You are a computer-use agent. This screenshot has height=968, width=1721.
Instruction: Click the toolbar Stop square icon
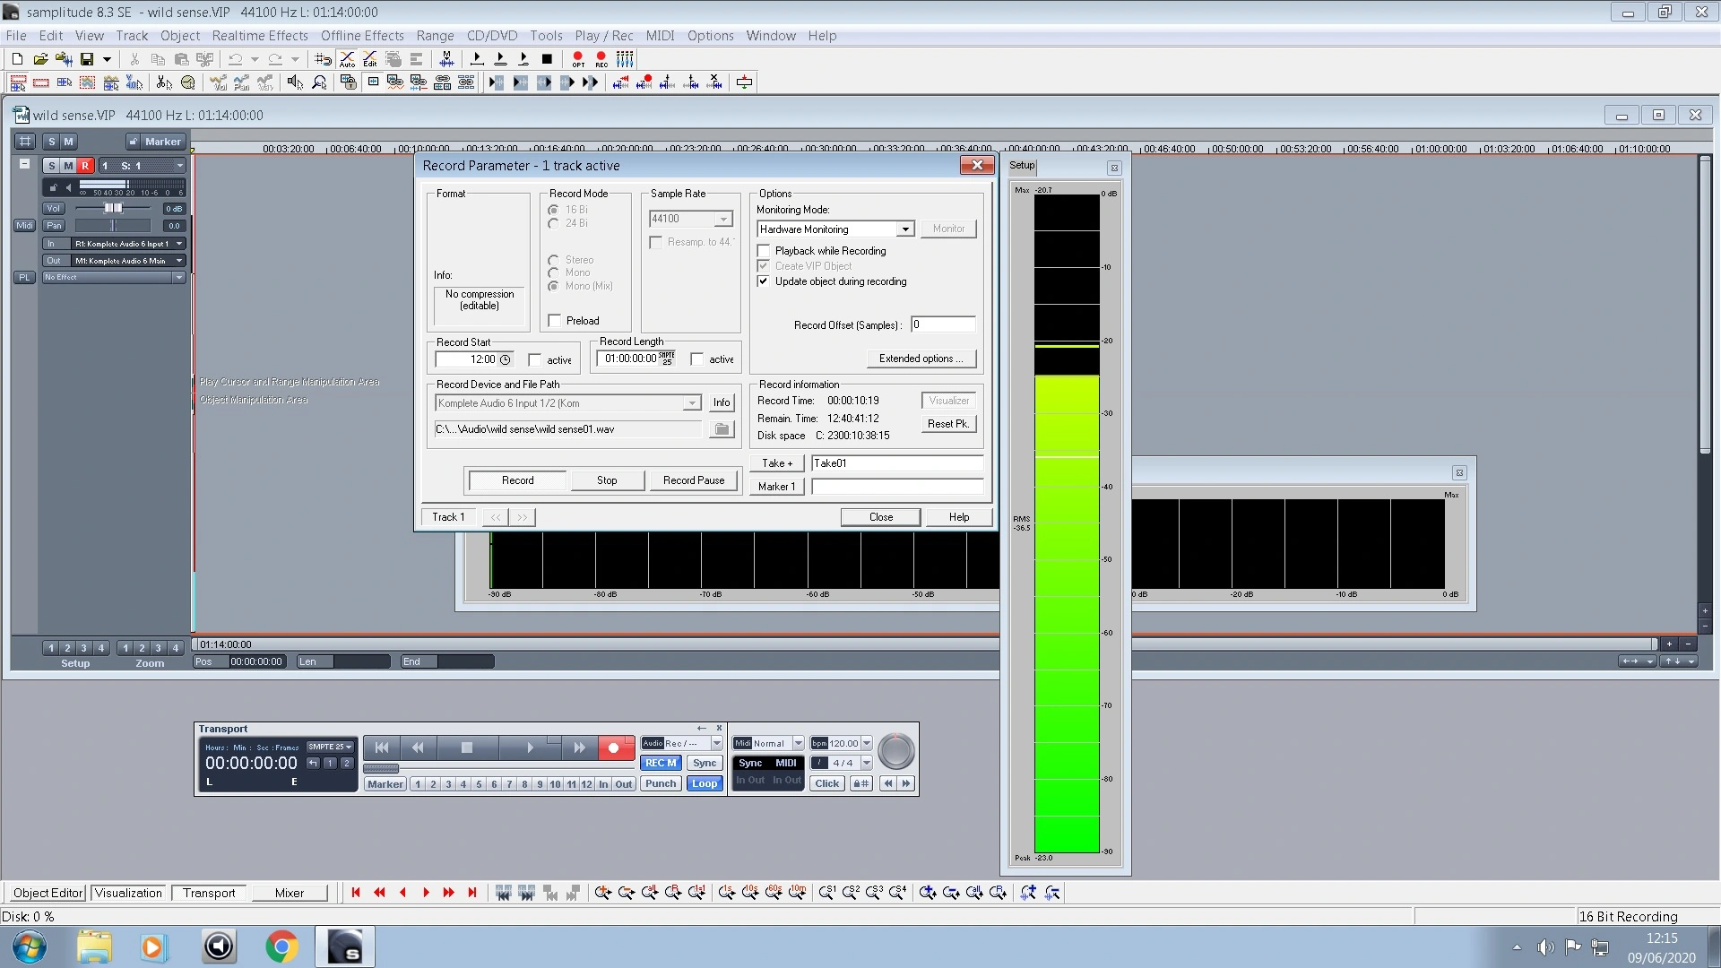click(x=547, y=59)
